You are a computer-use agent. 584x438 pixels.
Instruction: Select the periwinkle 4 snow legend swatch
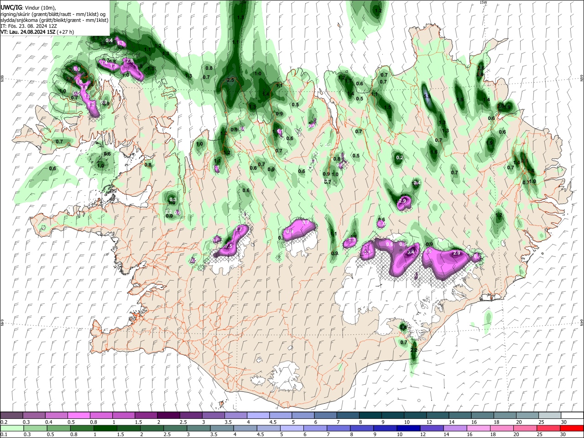pos(258,416)
